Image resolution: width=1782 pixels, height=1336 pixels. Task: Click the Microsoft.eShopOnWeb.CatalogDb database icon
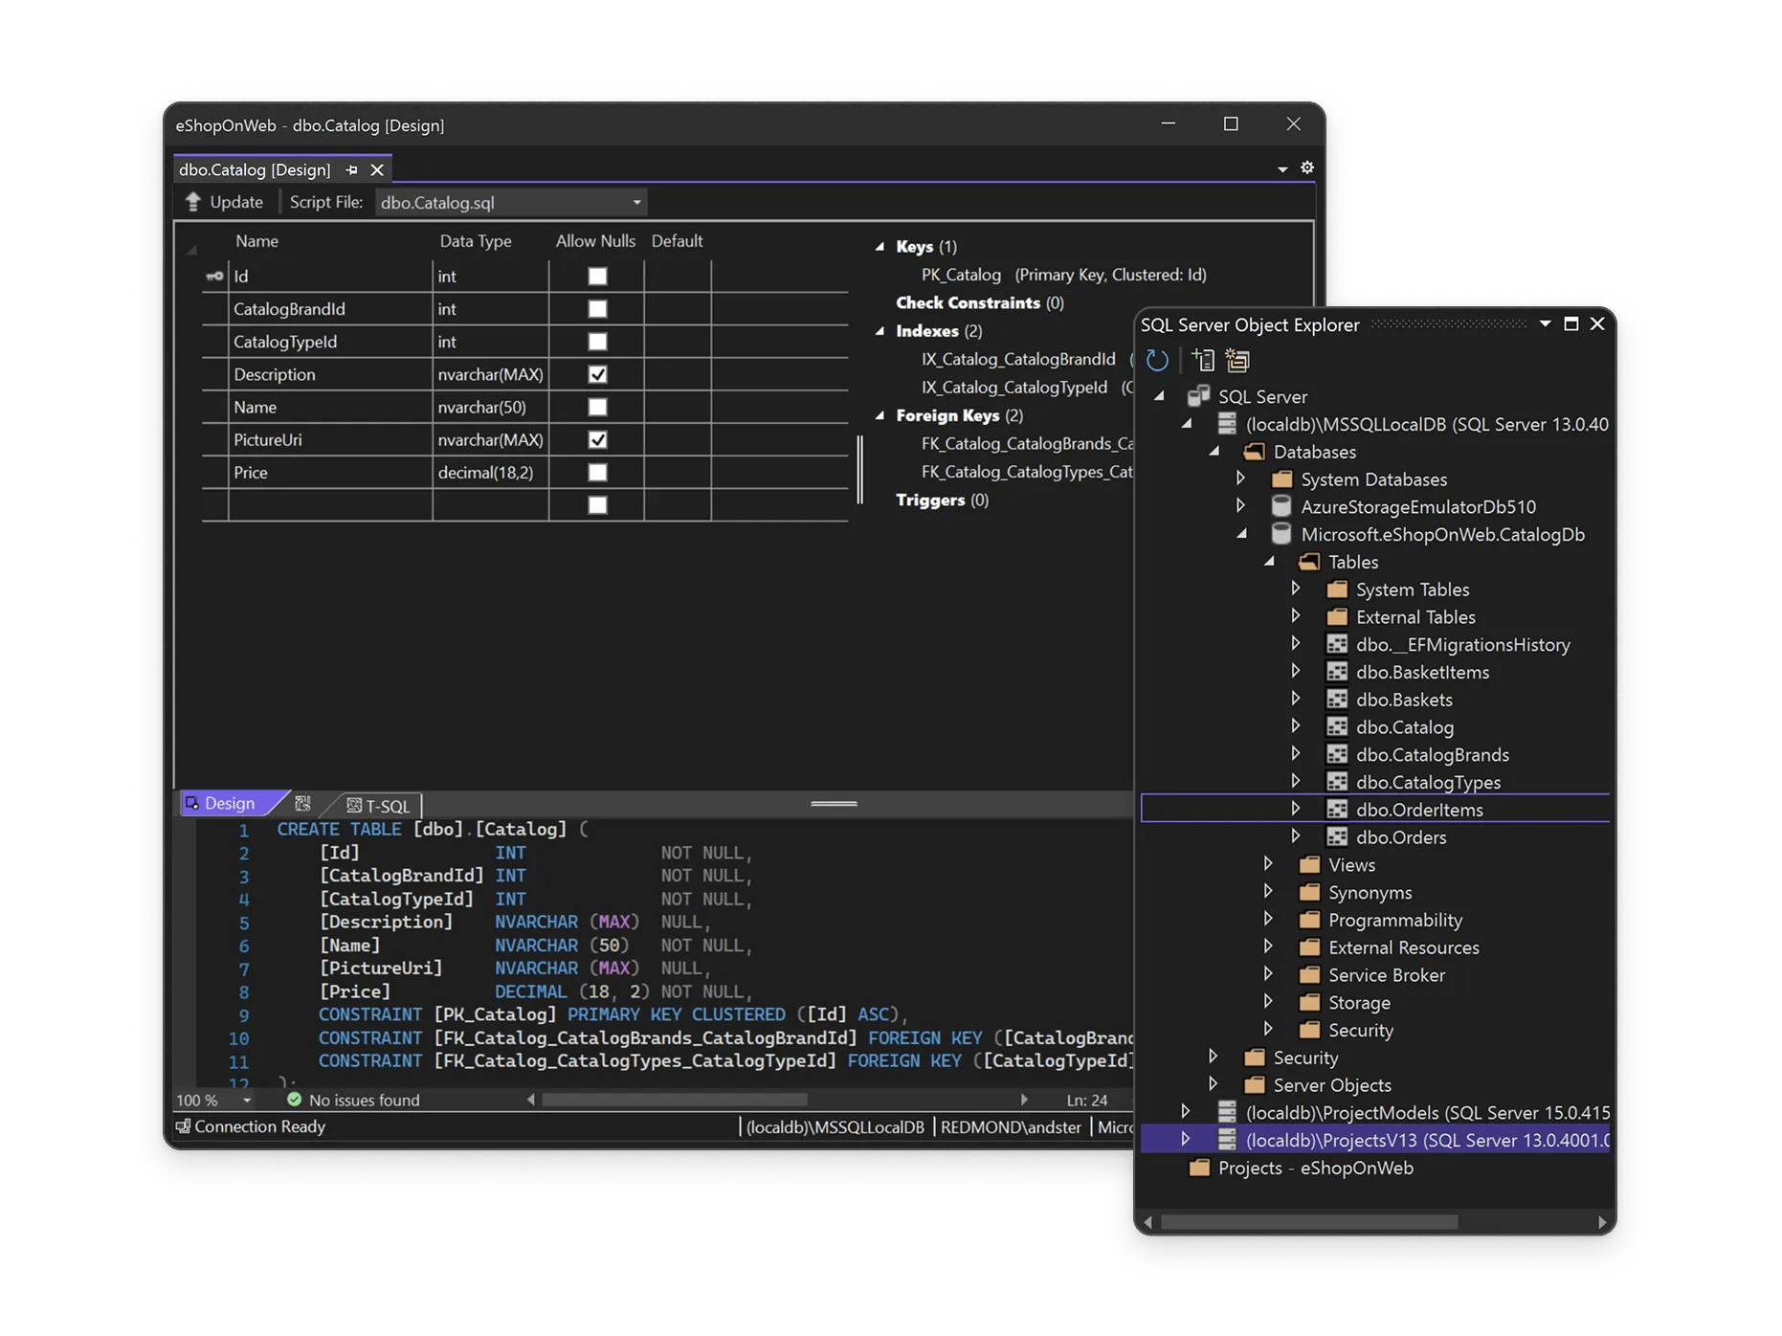1281,534
